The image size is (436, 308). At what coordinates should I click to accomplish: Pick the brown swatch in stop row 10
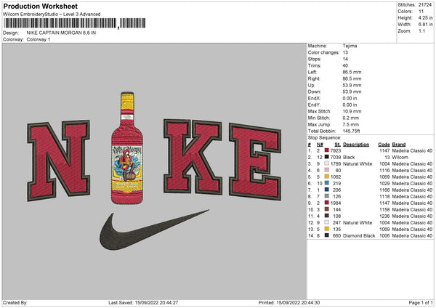(327, 209)
